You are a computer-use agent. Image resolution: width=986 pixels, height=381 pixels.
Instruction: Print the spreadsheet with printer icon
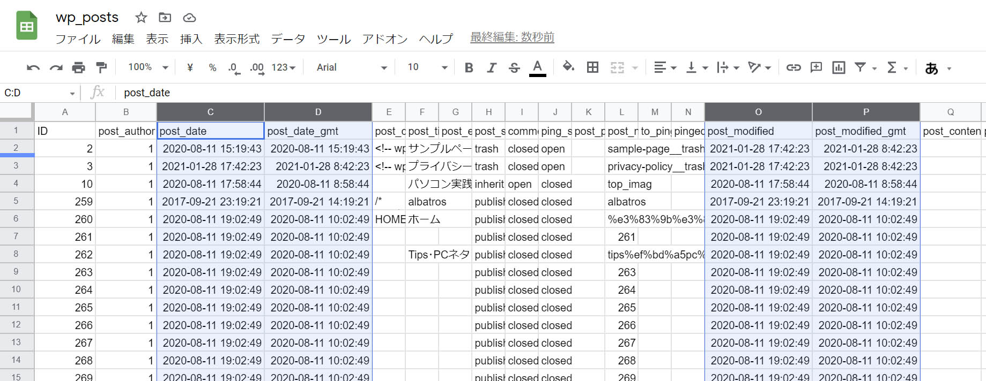click(x=78, y=67)
